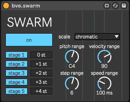The width and height of the screenshot is (130, 102).
Task: Switch off the stage 4 toggle
Action: click(17, 82)
